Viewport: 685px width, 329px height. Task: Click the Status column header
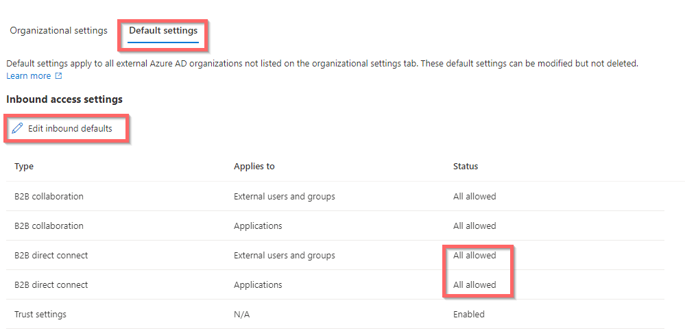coord(466,167)
